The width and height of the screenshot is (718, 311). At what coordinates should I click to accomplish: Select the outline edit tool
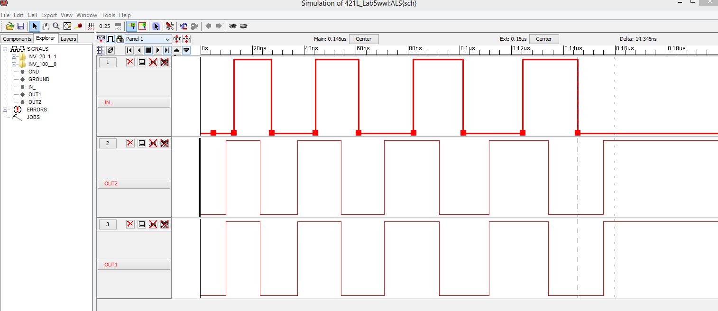pos(67,26)
